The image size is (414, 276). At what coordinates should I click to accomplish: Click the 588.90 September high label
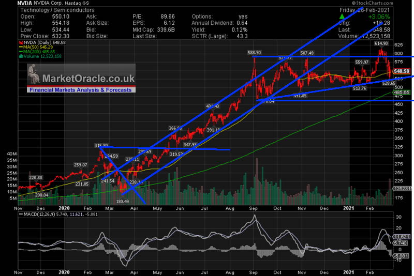click(x=253, y=53)
